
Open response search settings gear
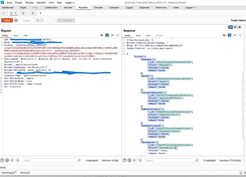[x=129, y=160]
